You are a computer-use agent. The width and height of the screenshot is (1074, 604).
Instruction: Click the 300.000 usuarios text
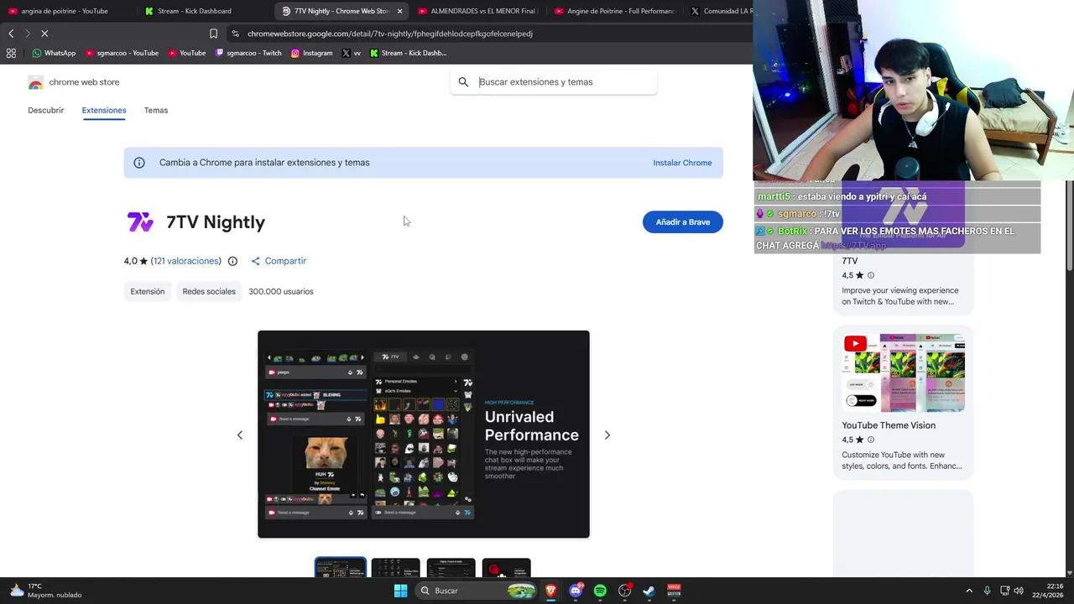[281, 291]
